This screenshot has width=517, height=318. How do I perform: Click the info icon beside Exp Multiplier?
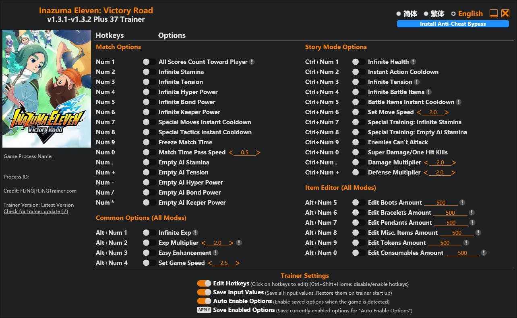[x=239, y=243]
